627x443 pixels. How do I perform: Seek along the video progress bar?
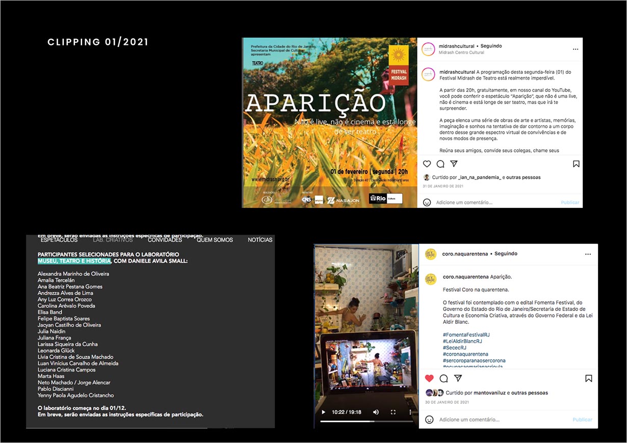pos(367,422)
